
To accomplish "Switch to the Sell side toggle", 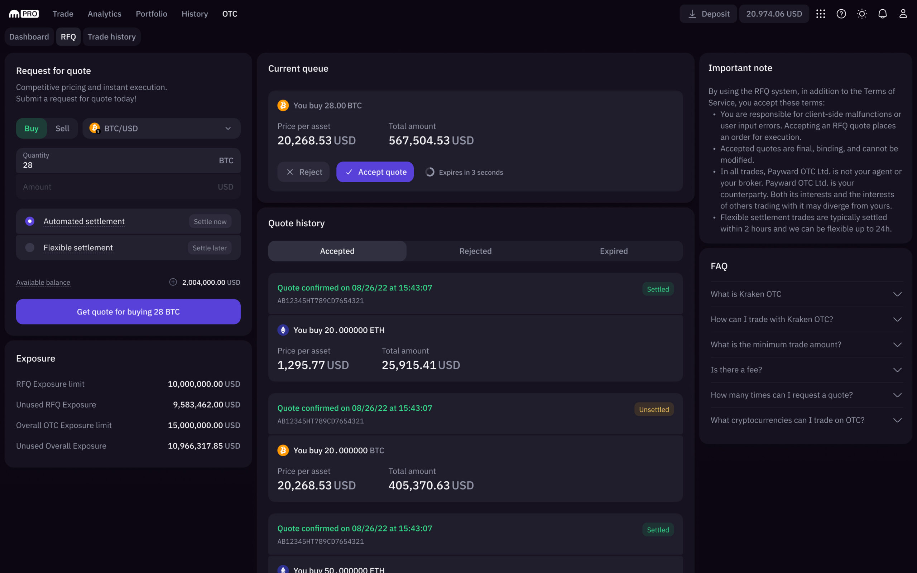I will point(62,129).
